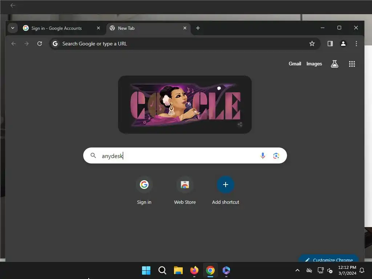Open network status tray icon

click(x=320, y=270)
